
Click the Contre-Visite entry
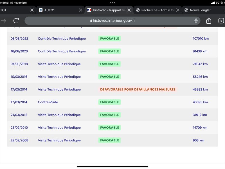click(x=48, y=102)
